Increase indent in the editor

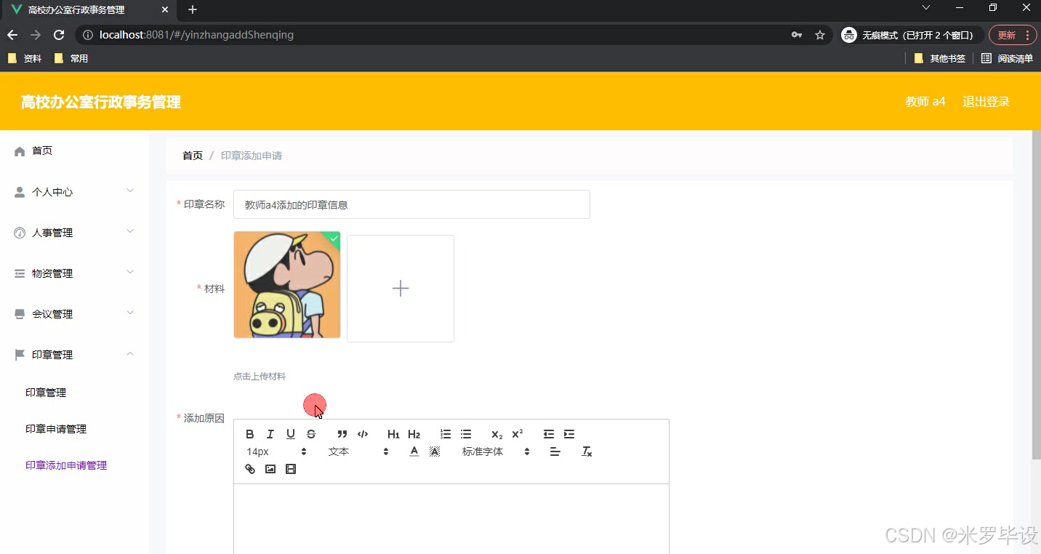pyautogui.click(x=569, y=434)
